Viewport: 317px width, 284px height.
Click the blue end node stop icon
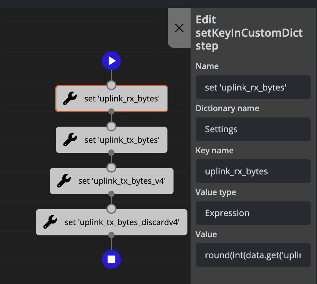[x=112, y=259]
